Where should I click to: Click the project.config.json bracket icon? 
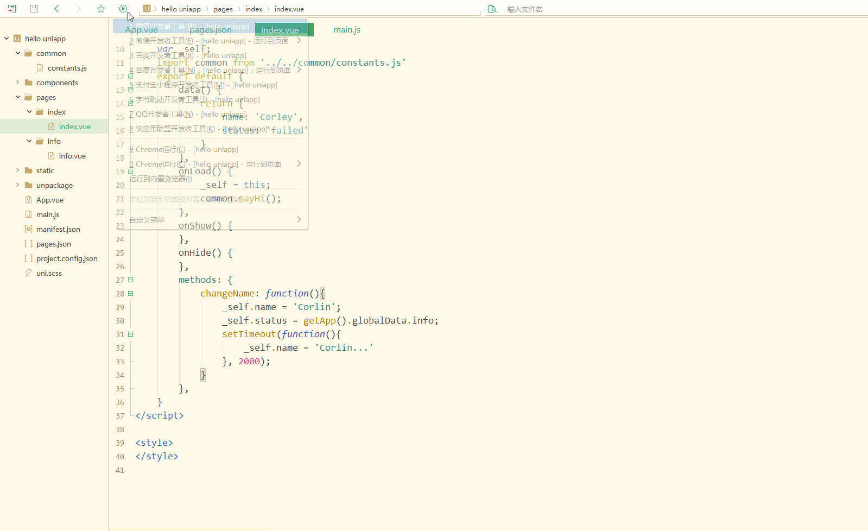28,258
